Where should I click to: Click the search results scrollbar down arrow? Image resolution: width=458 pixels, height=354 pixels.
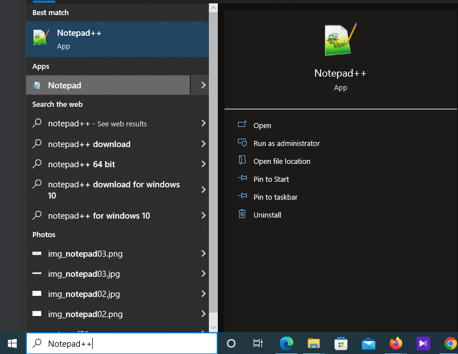(213, 327)
